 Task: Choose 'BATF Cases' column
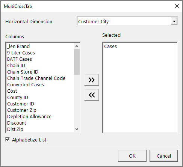click(x=40, y=59)
